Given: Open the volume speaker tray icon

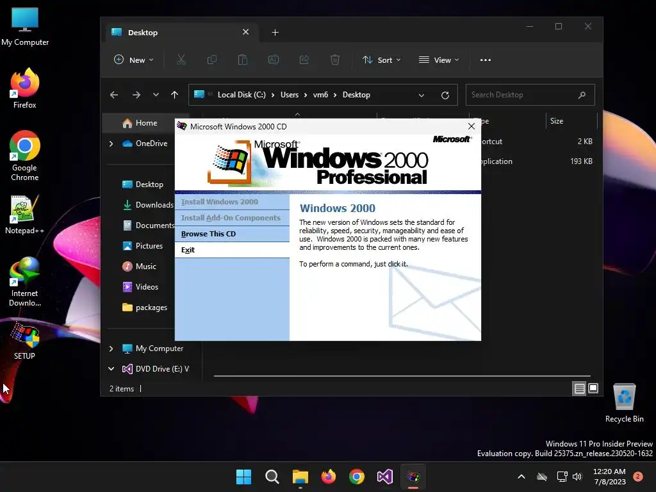Looking at the screenshot, I should tap(577, 477).
